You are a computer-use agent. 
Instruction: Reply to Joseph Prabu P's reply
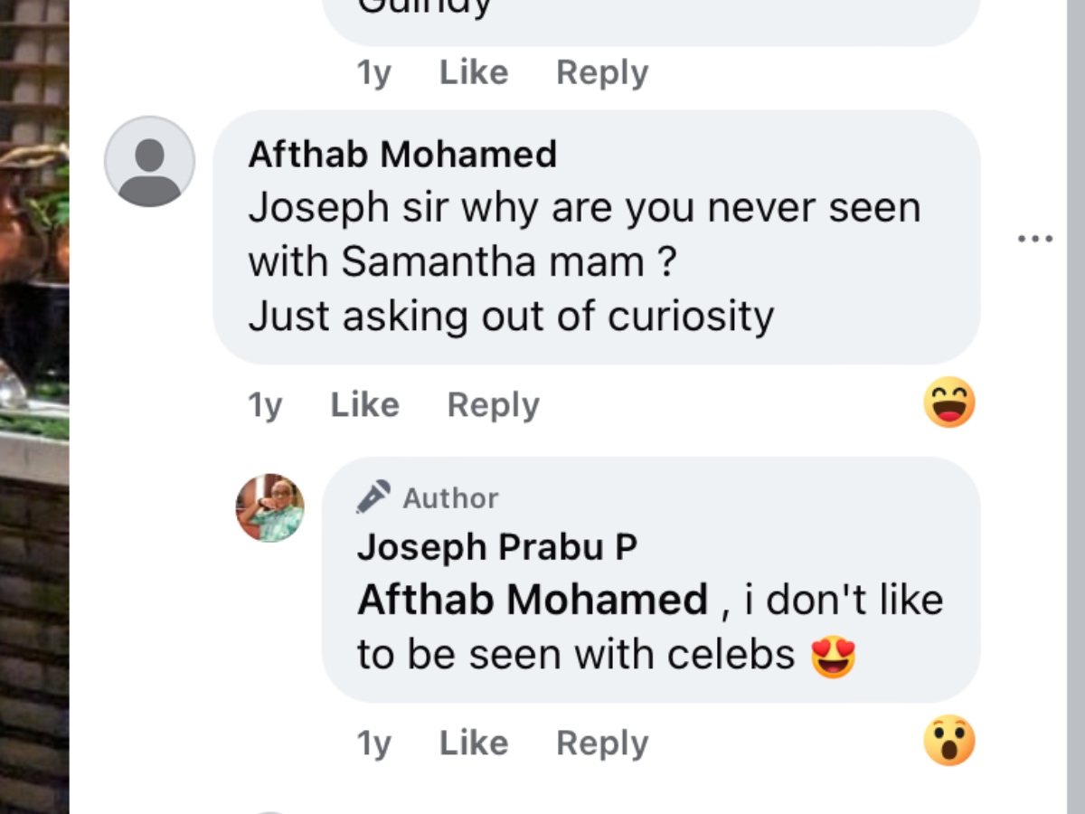(602, 743)
